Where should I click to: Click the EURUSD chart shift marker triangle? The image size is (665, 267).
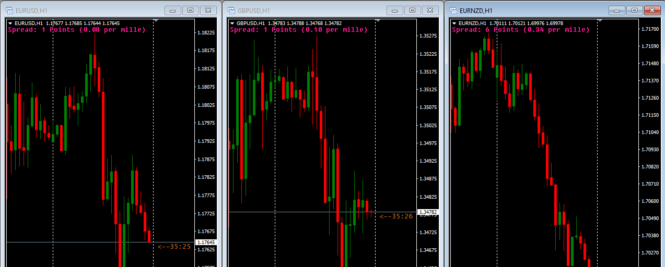[x=156, y=21]
